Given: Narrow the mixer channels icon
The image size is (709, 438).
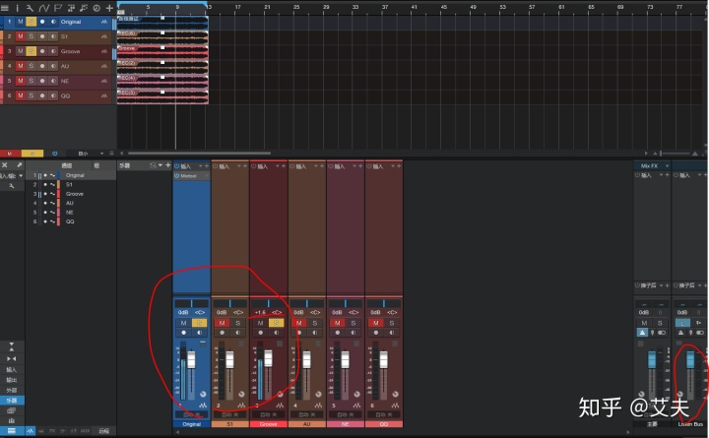Looking at the screenshot, I should click(11, 359).
